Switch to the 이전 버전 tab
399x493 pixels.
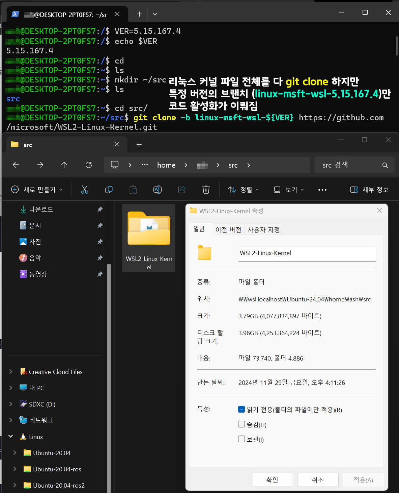click(x=228, y=230)
